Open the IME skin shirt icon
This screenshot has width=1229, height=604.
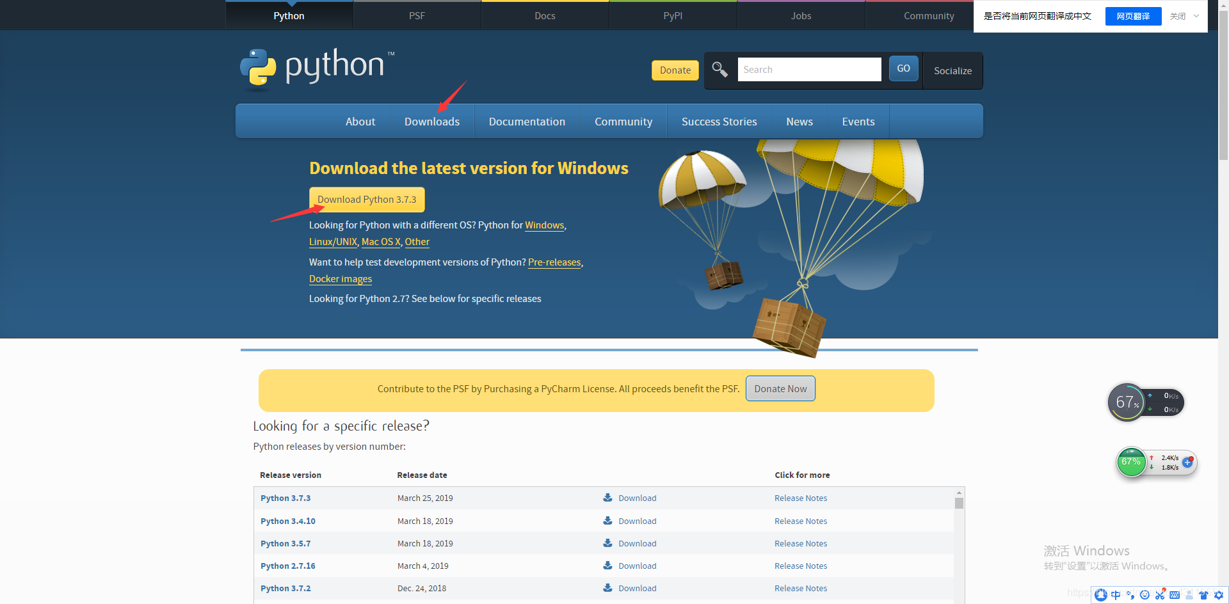(x=1204, y=595)
